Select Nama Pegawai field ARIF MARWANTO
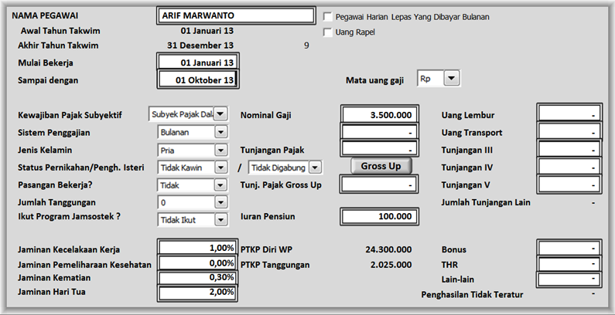This screenshot has width=615, height=315. pyautogui.click(x=236, y=15)
